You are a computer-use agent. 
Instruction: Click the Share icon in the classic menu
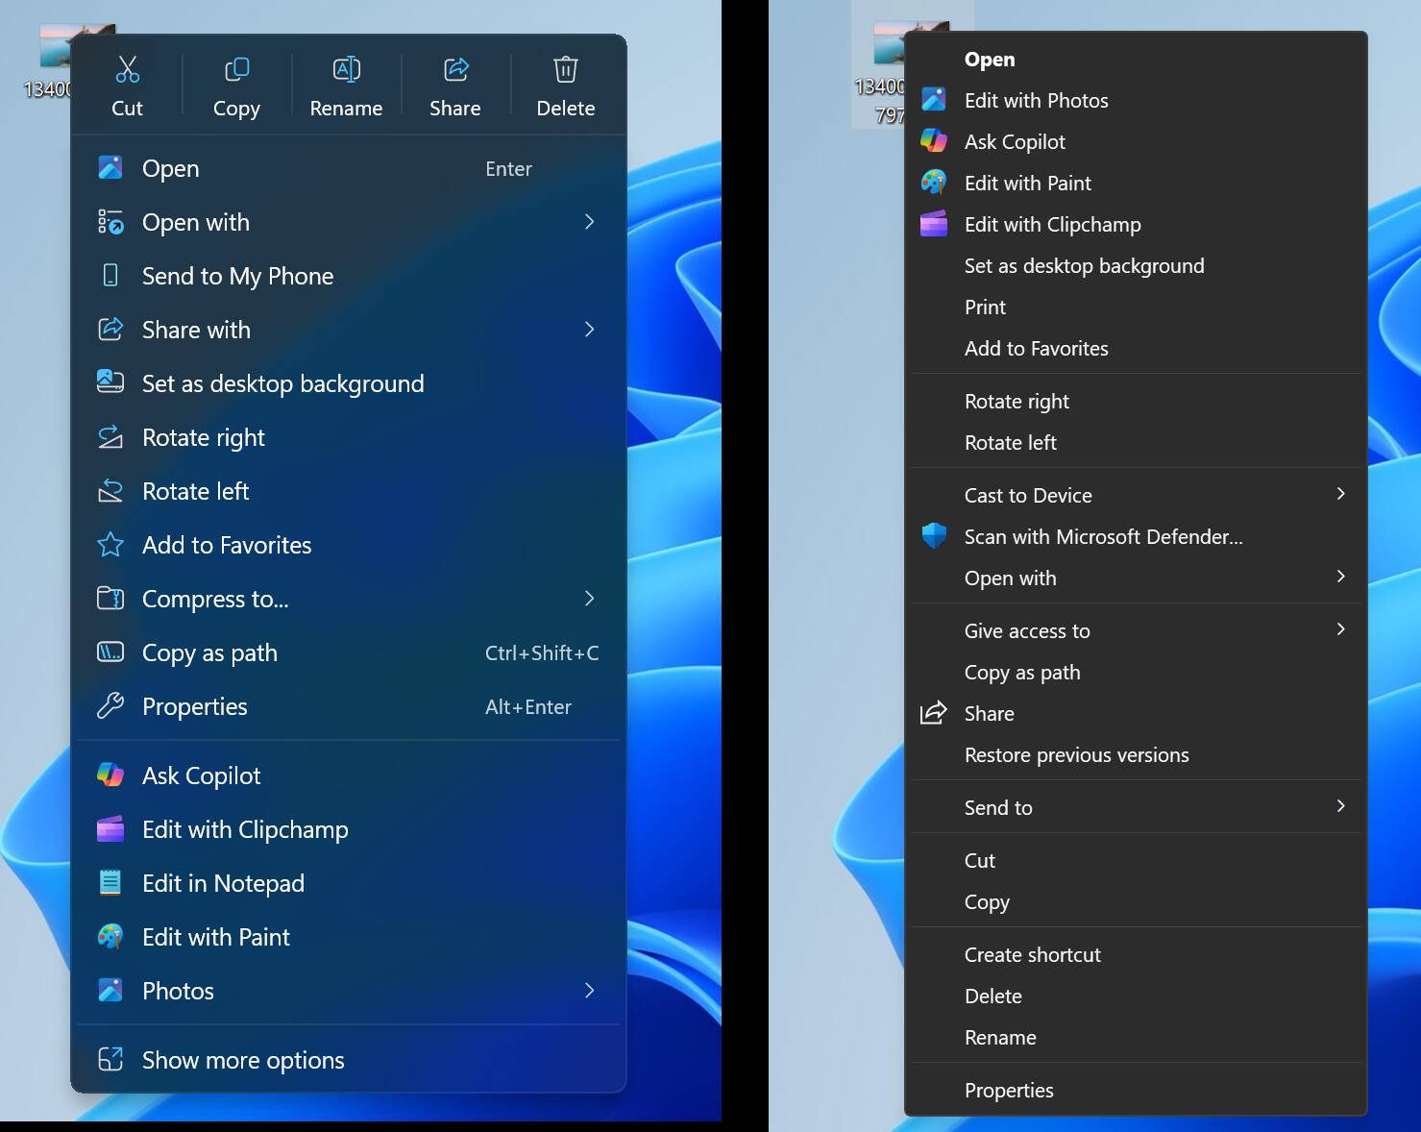[934, 713]
